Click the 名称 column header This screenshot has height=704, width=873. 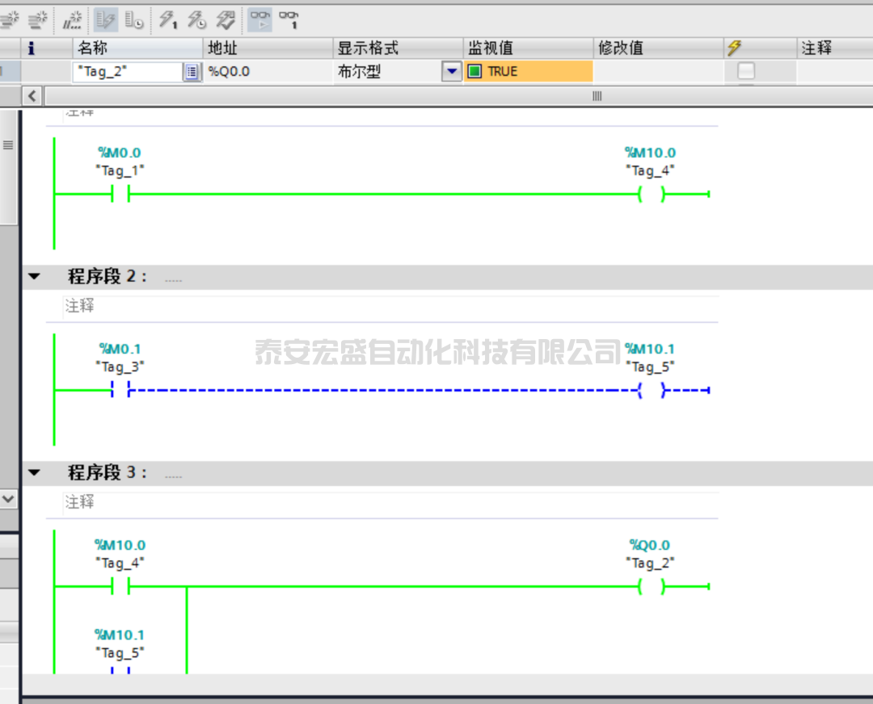pyautogui.click(x=137, y=48)
